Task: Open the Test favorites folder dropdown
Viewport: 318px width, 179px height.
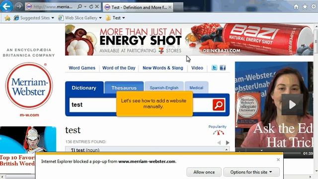Action: point(124,18)
